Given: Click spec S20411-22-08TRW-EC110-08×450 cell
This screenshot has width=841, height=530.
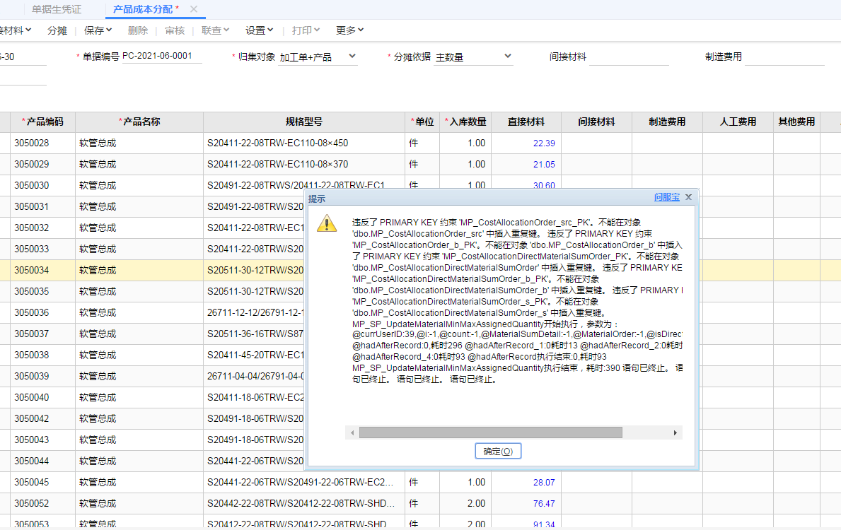Looking at the screenshot, I should click(304, 143).
